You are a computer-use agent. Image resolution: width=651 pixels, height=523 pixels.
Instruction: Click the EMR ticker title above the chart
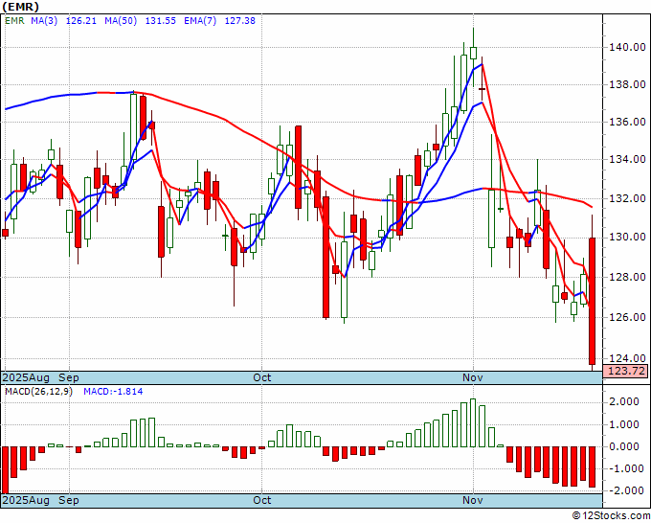(21, 7)
